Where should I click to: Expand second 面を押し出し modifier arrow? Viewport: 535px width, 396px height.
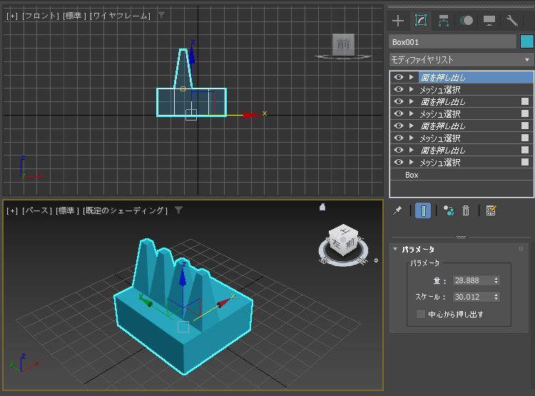[412, 101]
